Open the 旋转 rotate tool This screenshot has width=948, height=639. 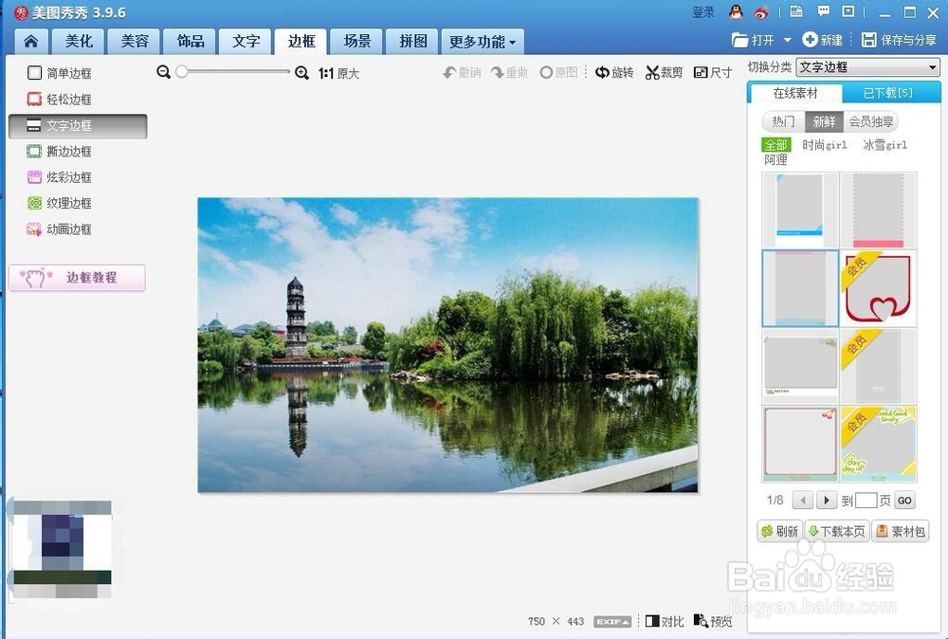point(614,72)
